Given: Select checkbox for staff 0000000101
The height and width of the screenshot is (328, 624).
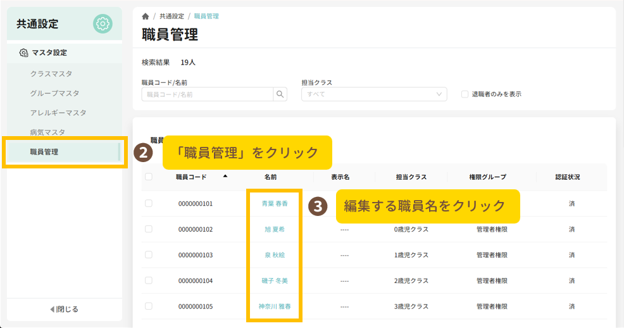Looking at the screenshot, I should (149, 203).
